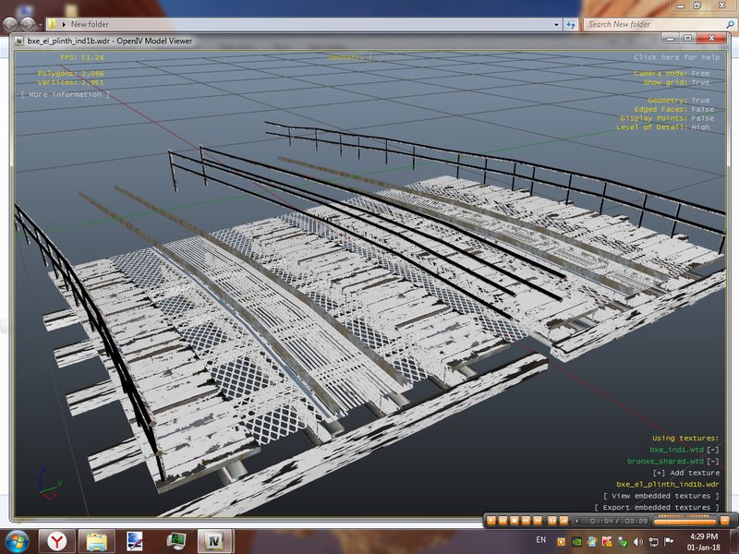Open Yandex browser from taskbar
Image resolution: width=739 pixels, height=554 pixels.
pos(56,542)
